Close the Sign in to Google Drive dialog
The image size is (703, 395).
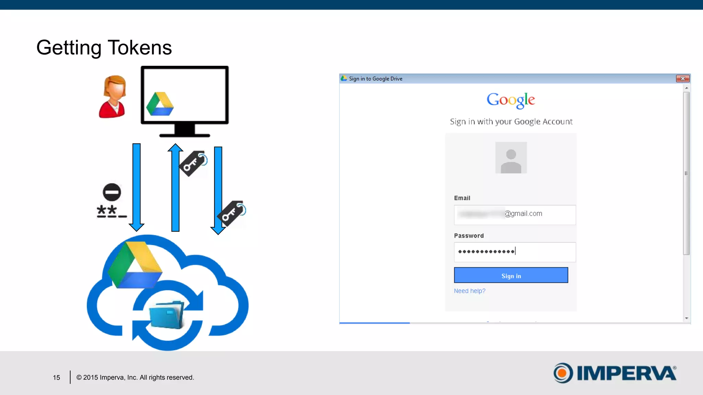(x=682, y=79)
